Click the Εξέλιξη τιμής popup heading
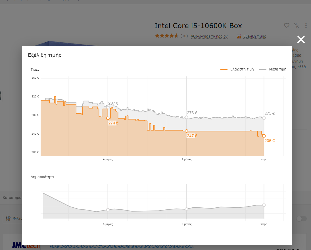The width and height of the screenshot is (311, 250). pos(45,55)
